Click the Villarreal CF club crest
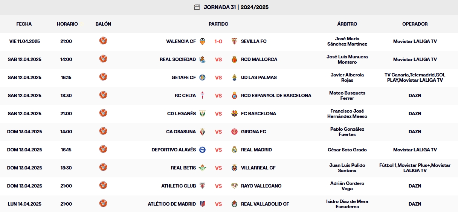This screenshot has width=458, height=212. [x=235, y=168]
